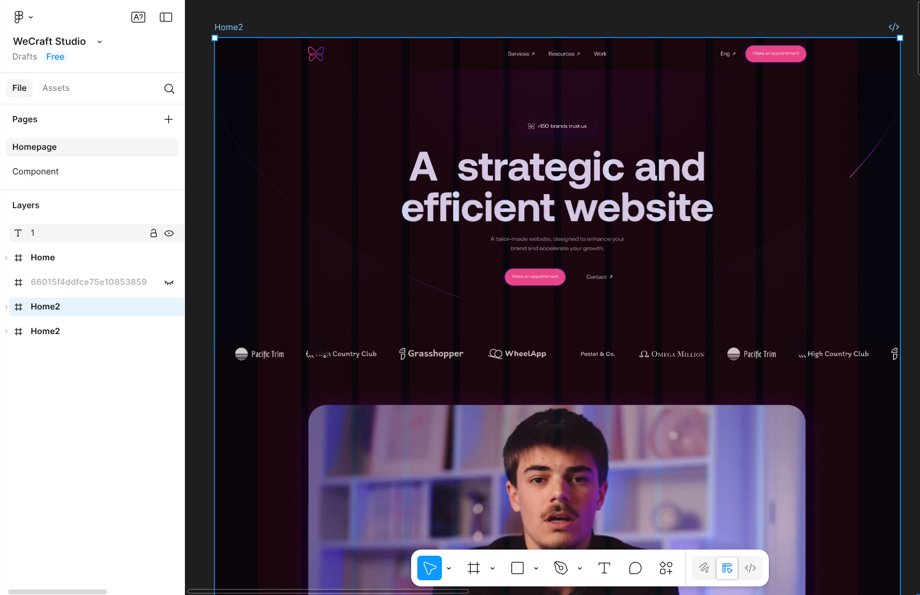Select the Homepage page

(x=92, y=147)
